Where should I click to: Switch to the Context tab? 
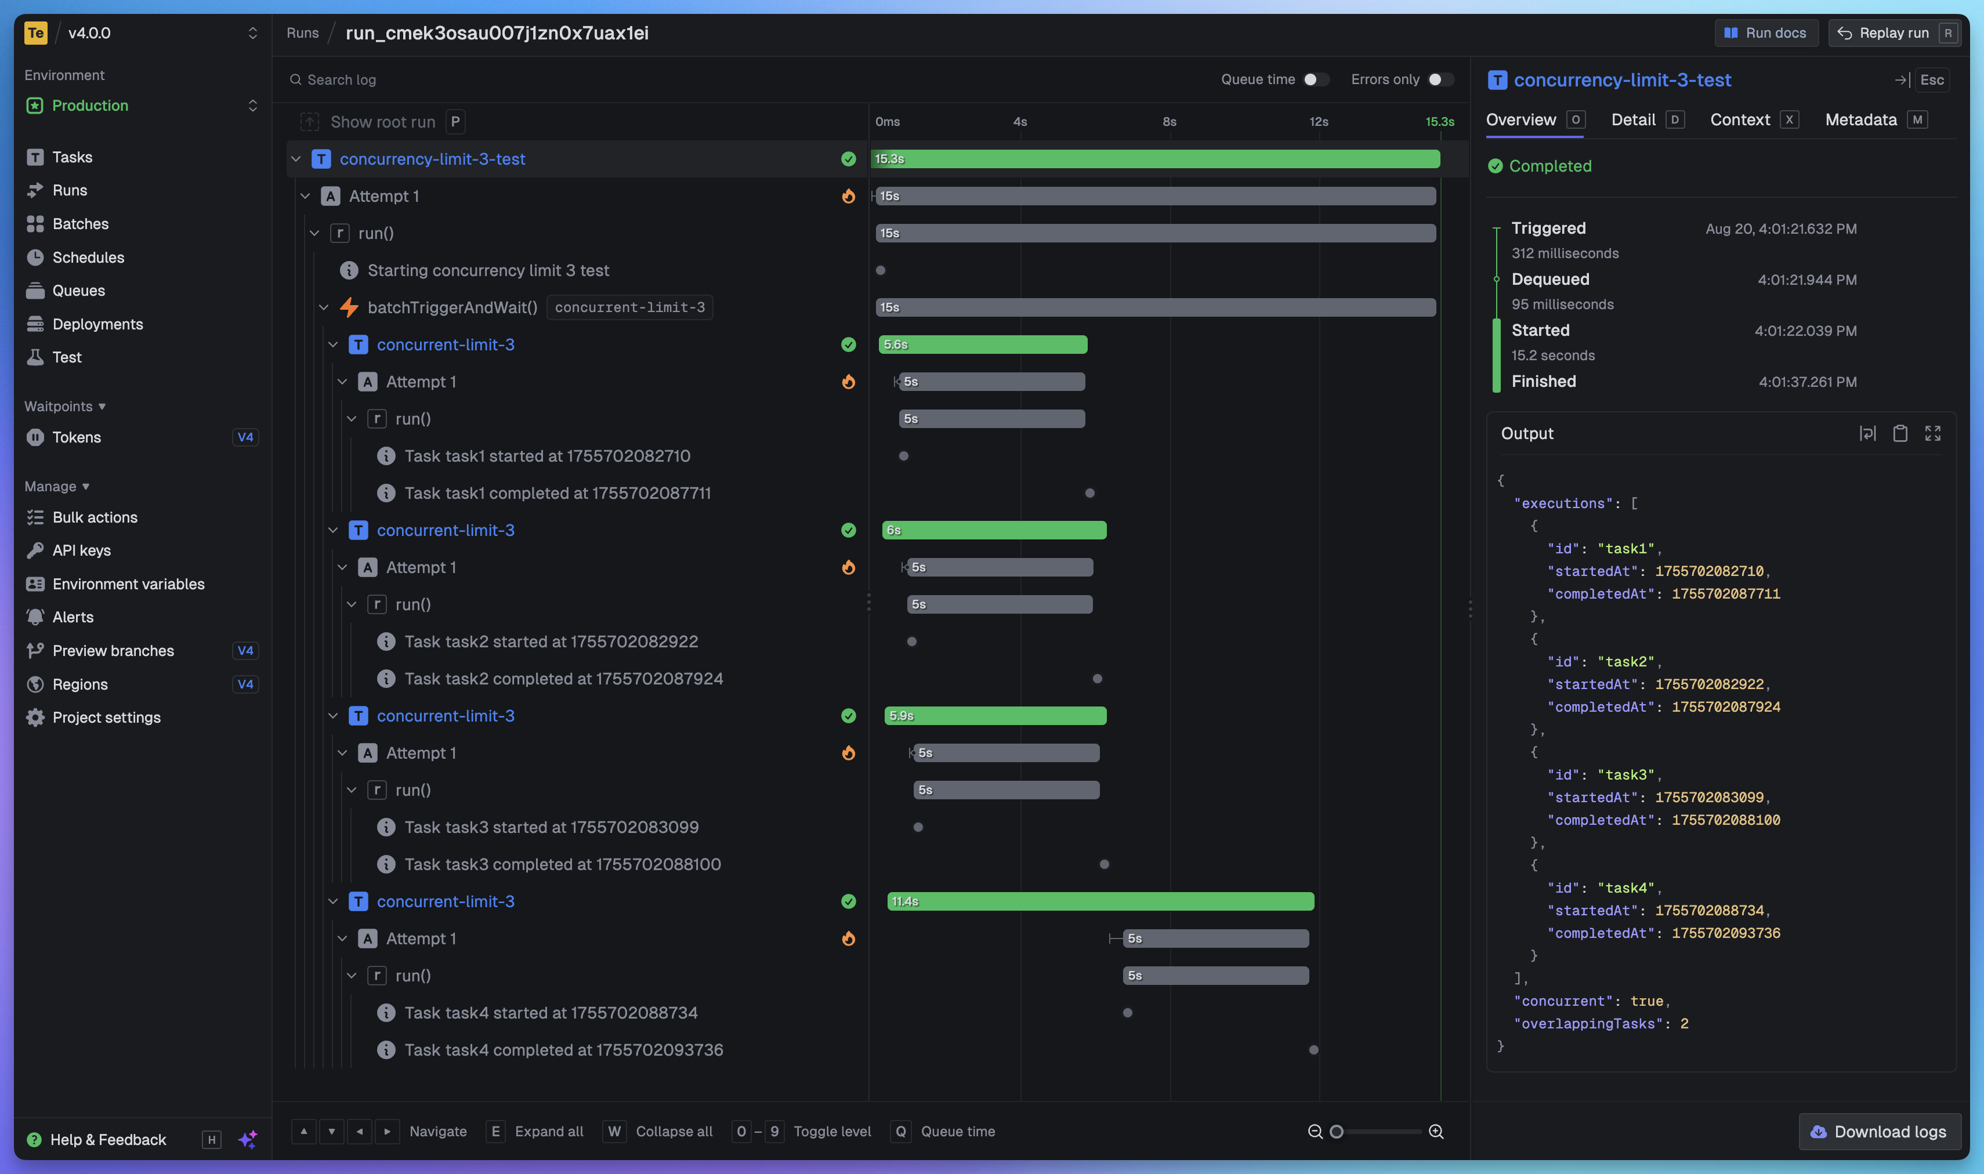pyautogui.click(x=1739, y=119)
